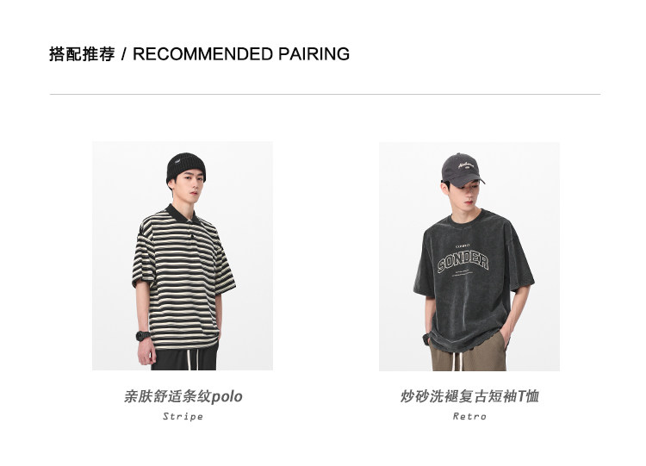Screen dimensions: 646x466
Task: Click the RECOMMENDED PAIRING heading text
Action: pos(241,54)
